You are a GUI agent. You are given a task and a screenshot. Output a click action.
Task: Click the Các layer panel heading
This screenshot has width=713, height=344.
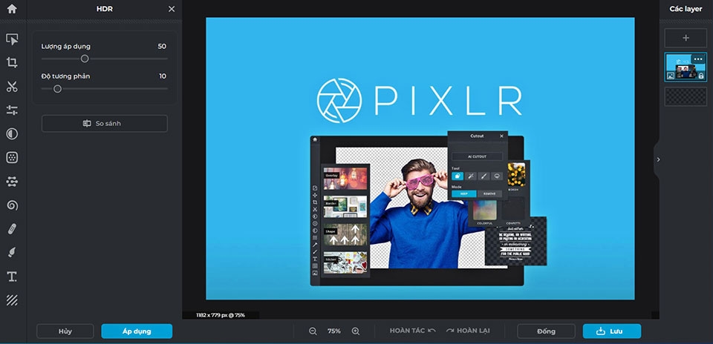(x=686, y=9)
